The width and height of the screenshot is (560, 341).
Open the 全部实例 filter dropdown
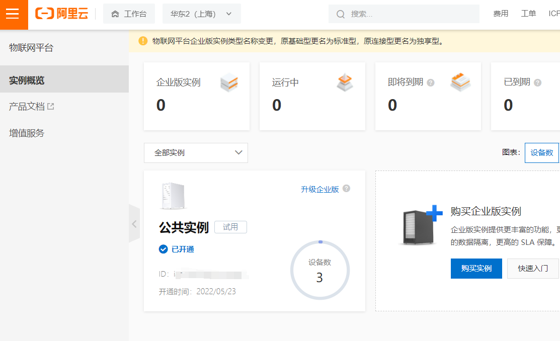tap(196, 153)
